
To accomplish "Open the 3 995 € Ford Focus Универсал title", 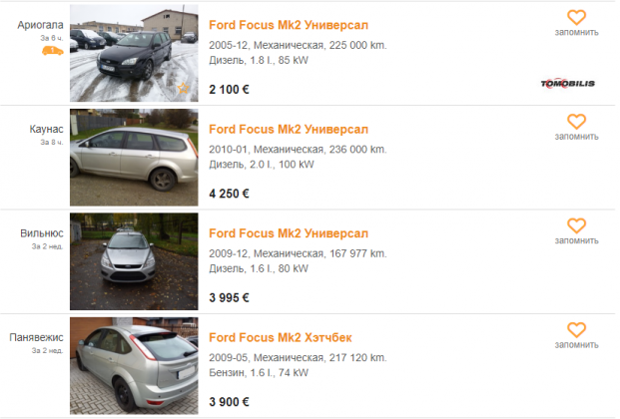I will pos(289,233).
